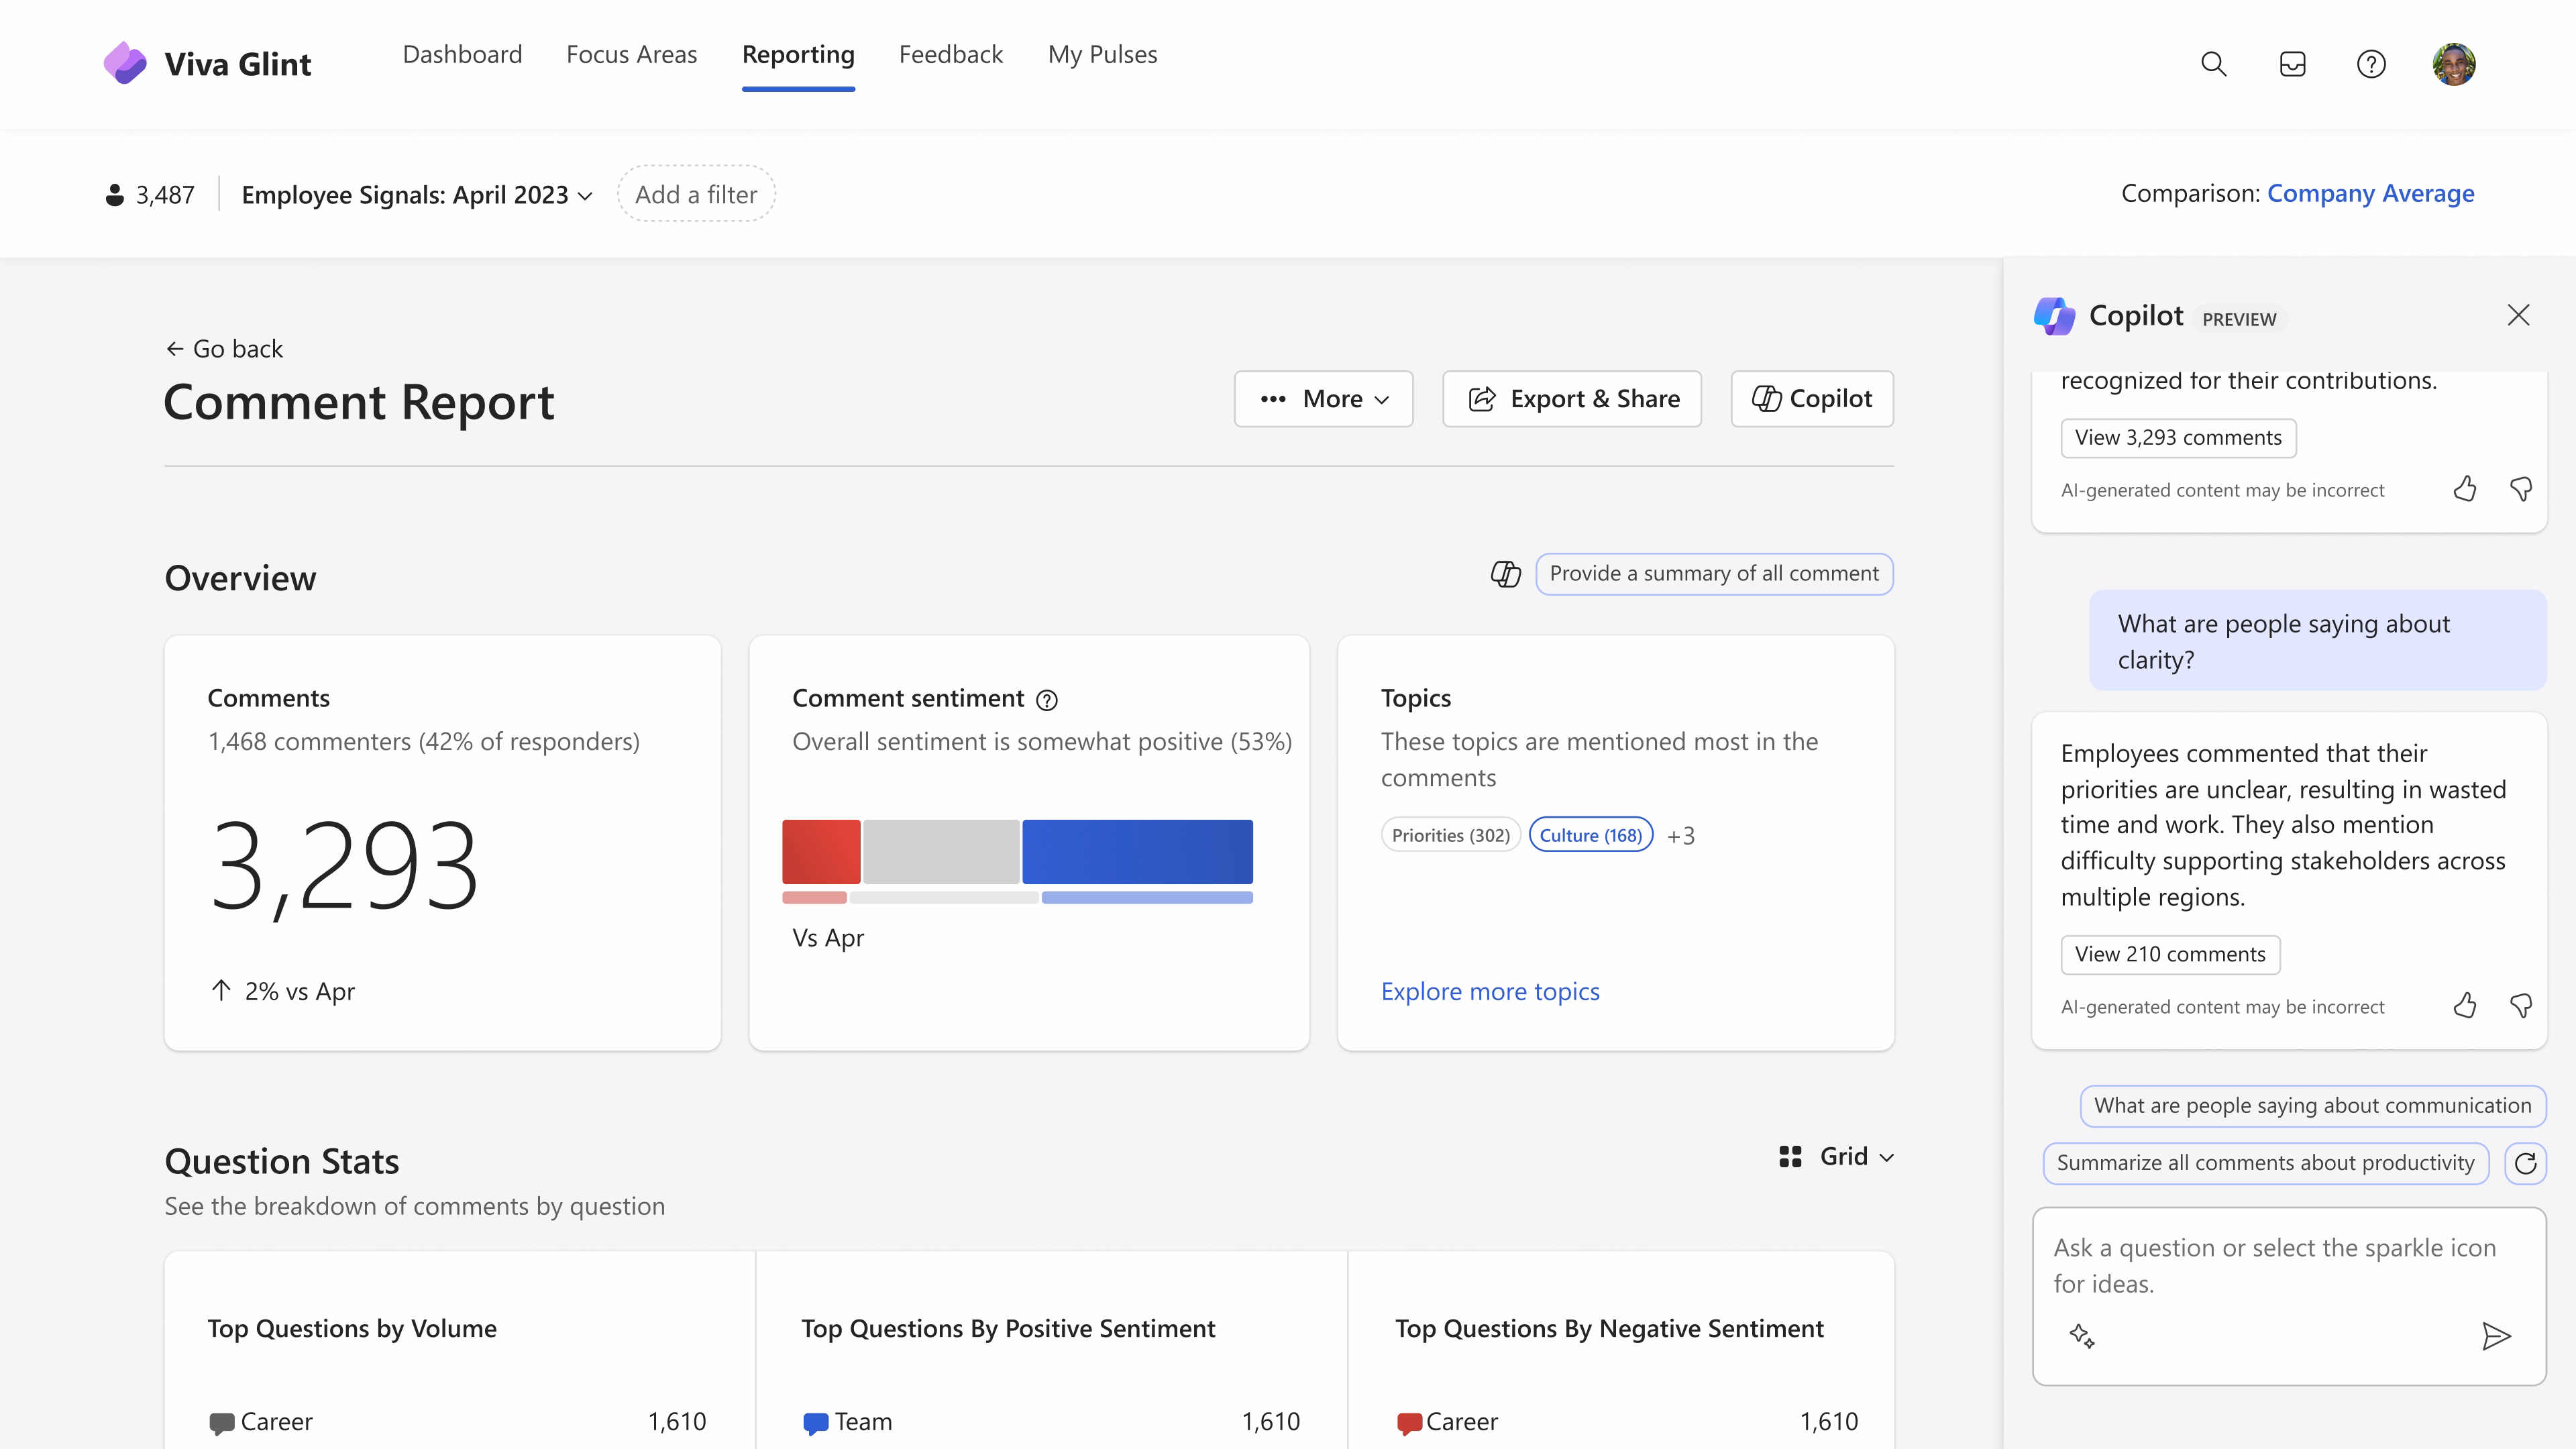
Task: Click View 3,293 comments button
Action: click(x=2178, y=438)
